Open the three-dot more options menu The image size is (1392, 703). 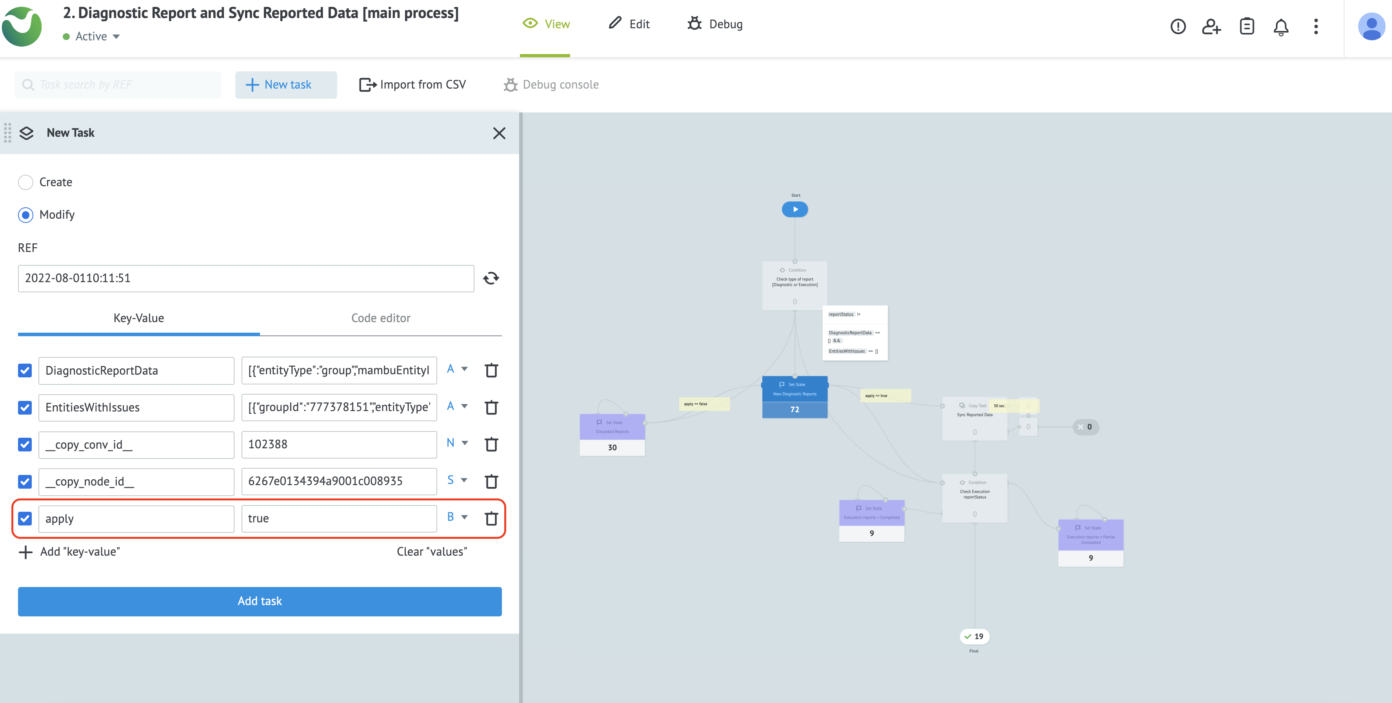1316,27
